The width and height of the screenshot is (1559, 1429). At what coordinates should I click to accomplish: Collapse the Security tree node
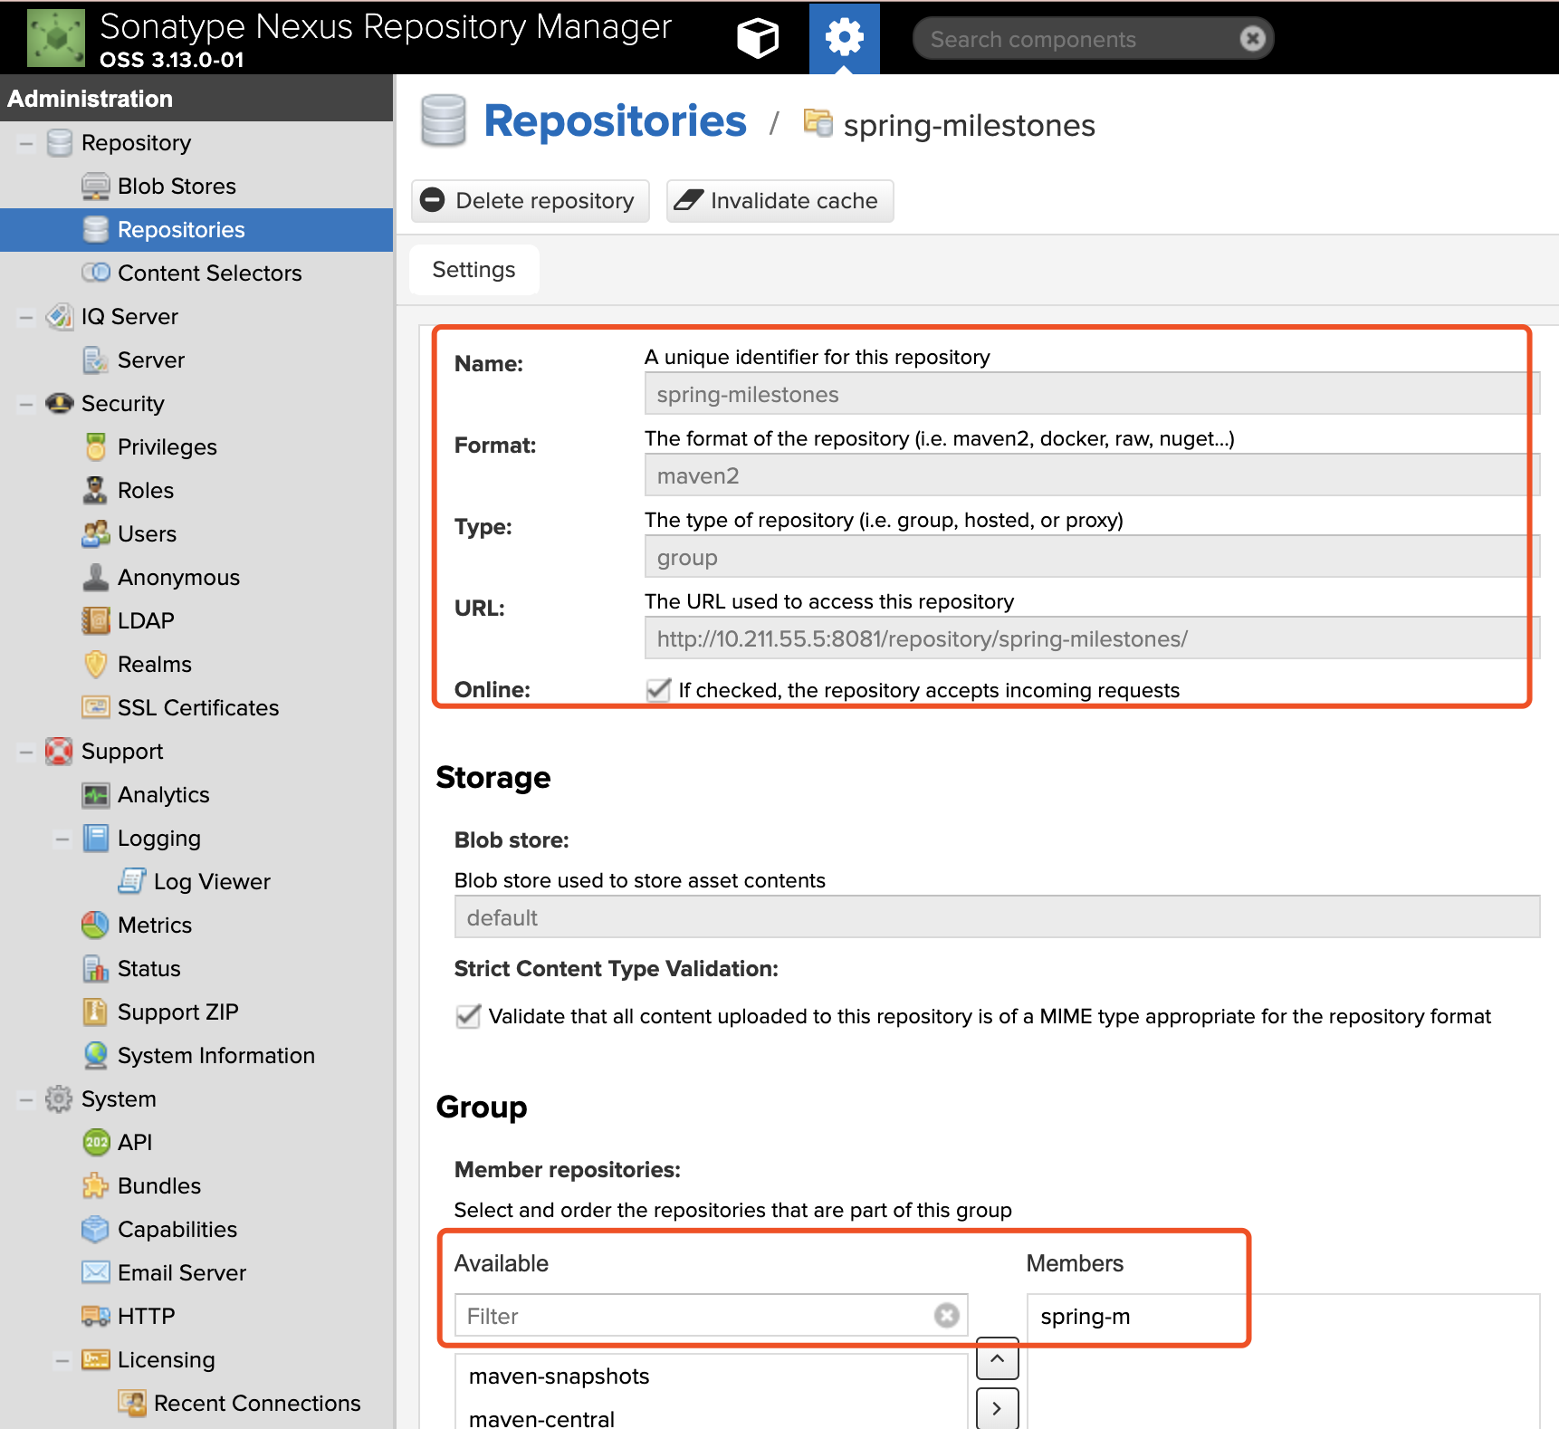pyautogui.click(x=25, y=404)
